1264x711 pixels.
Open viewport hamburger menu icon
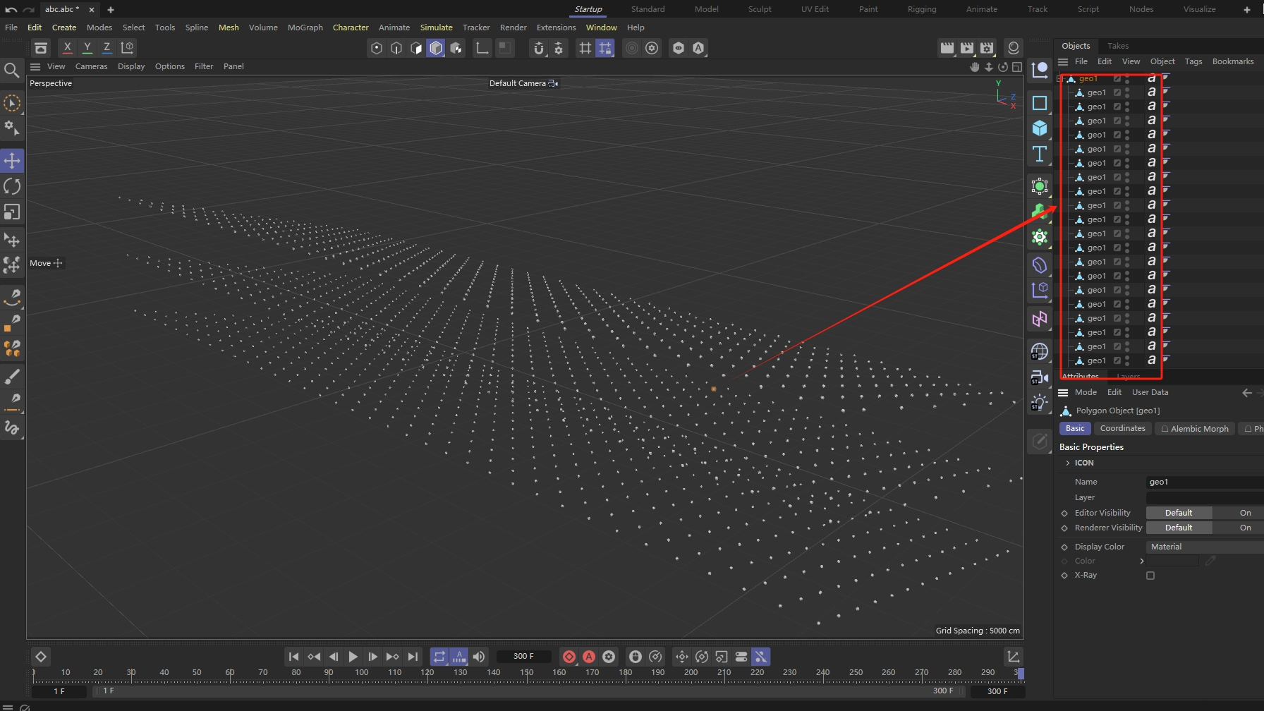coord(35,66)
